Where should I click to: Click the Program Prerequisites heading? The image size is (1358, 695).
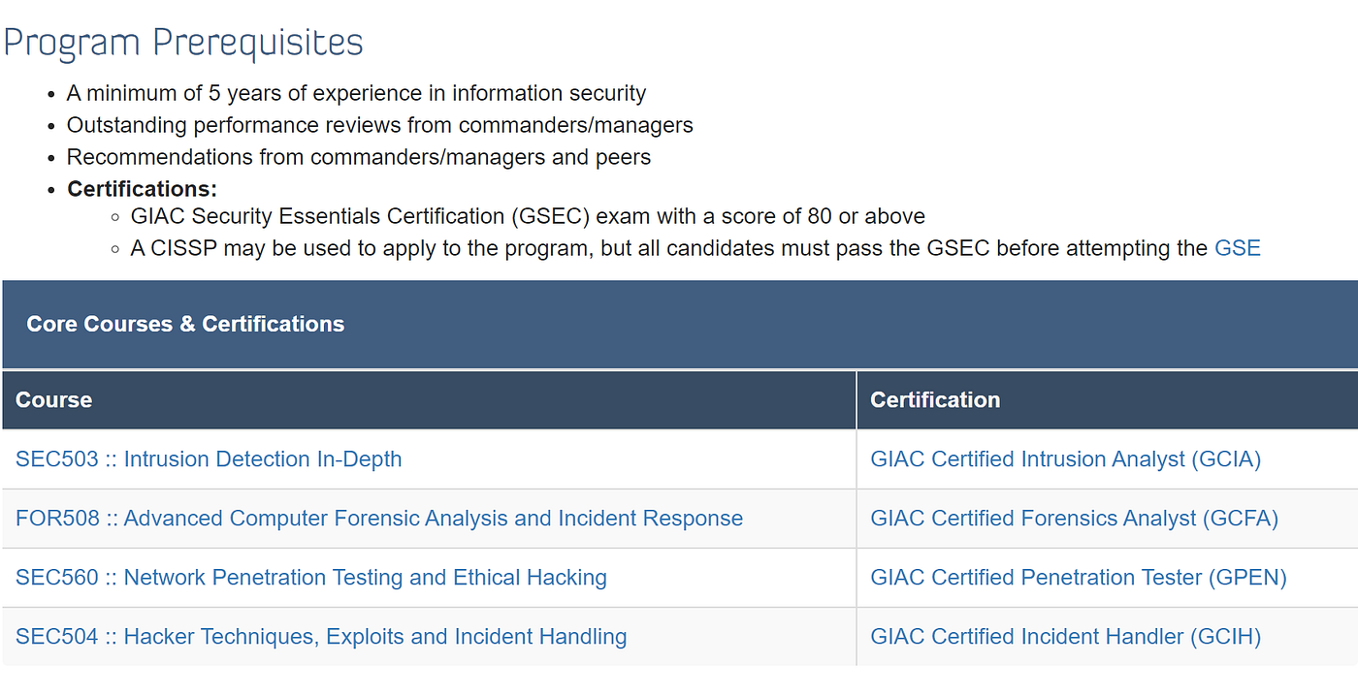pyautogui.click(x=184, y=44)
